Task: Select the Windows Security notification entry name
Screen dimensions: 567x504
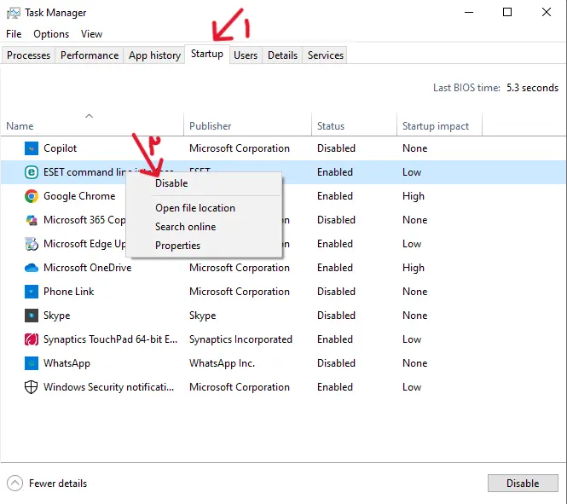Action: 108,387
